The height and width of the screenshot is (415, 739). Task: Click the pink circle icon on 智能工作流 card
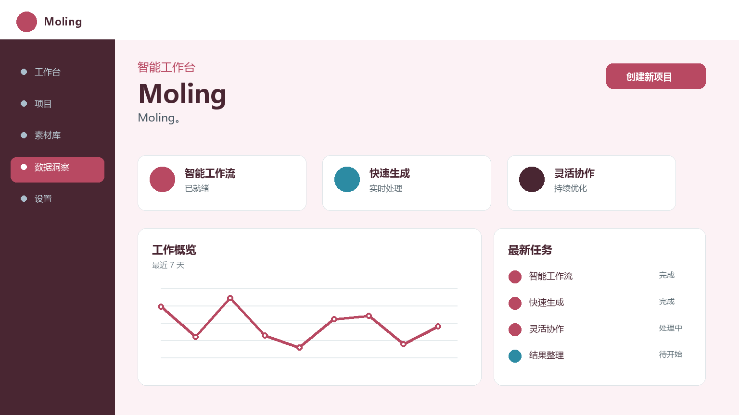point(162,180)
